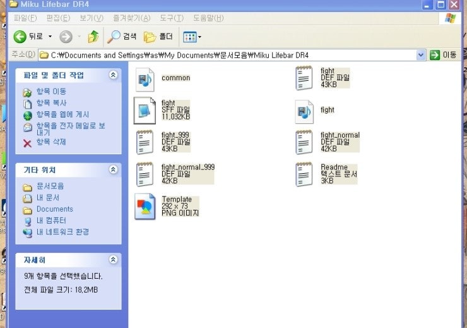Click the address bar path field
Screen dimensions: 467x328
(228, 55)
